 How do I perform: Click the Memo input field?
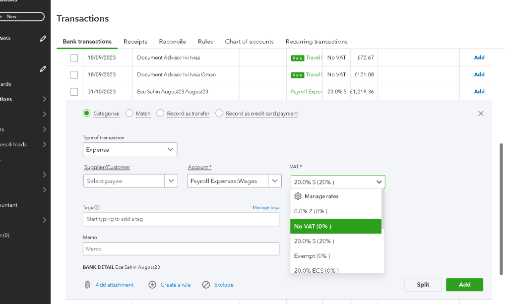point(181,248)
